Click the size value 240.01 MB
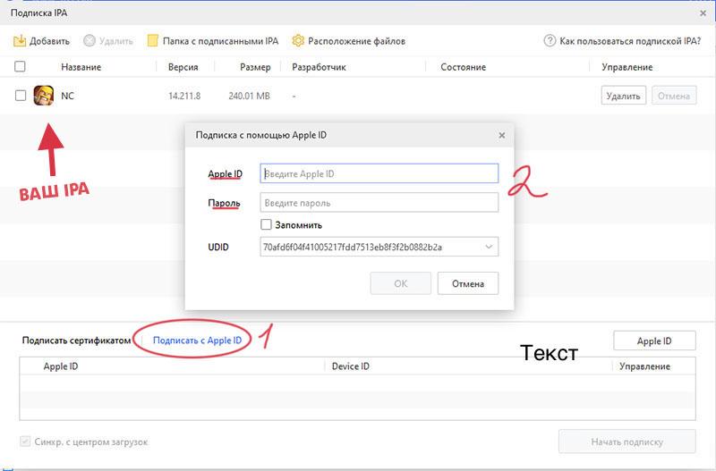The width and height of the screenshot is (716, 471). (250, 96)
